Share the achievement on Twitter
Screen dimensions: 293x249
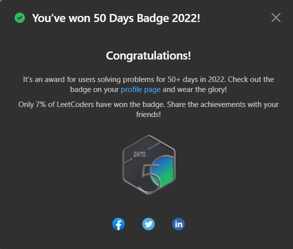[148, 224]
